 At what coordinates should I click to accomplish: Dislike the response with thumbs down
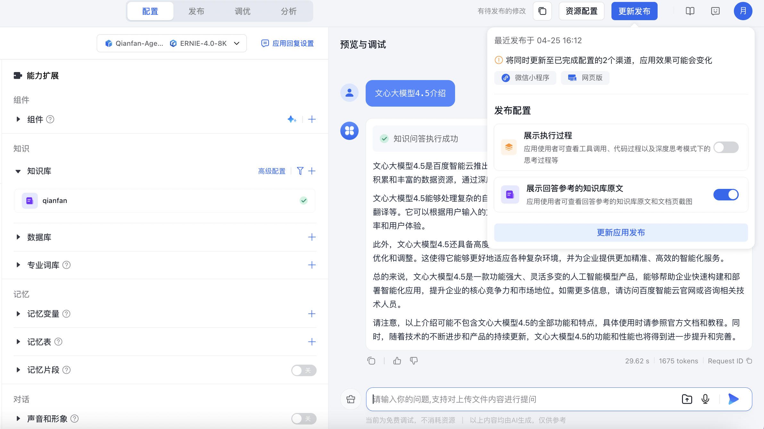click(x=414, y=361)
